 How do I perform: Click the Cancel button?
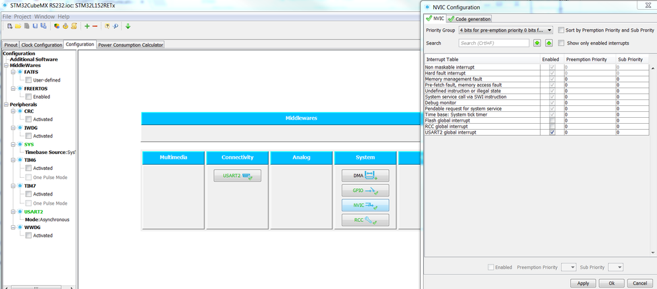[x=640, y=283]
